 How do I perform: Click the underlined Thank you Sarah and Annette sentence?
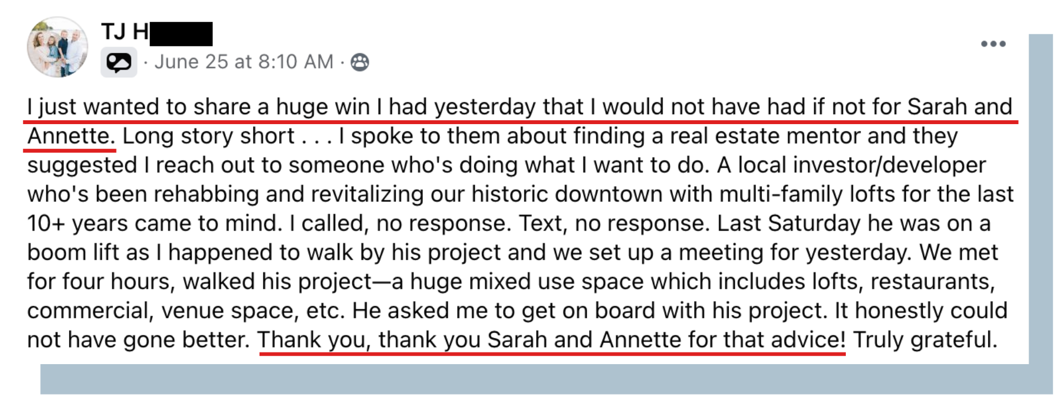(551, 340)
